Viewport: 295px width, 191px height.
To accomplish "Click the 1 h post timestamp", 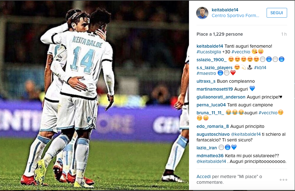I will (x=284, y=34).
